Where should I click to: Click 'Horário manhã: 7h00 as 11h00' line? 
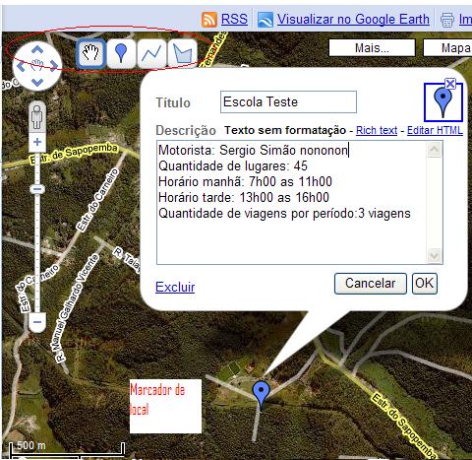coord(245,182)
